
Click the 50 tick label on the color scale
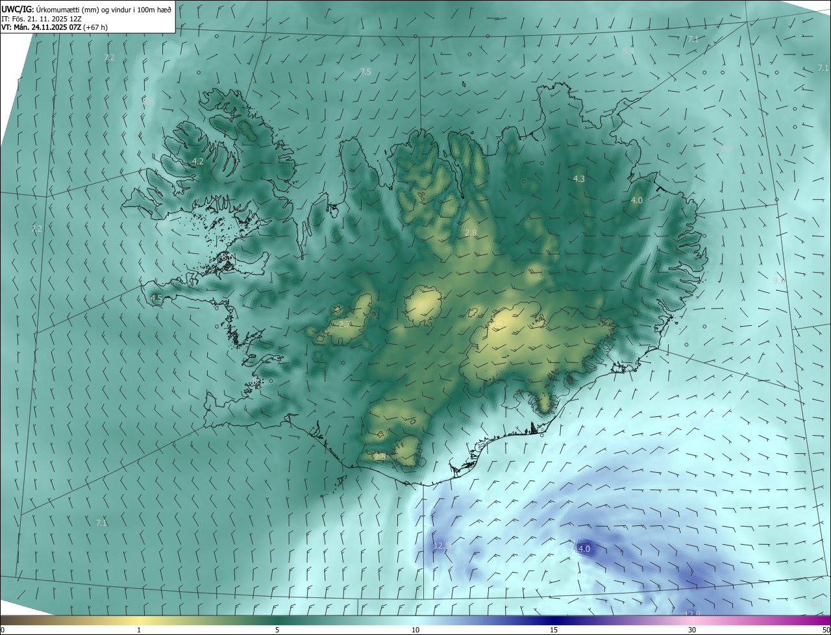click(825, 630)
